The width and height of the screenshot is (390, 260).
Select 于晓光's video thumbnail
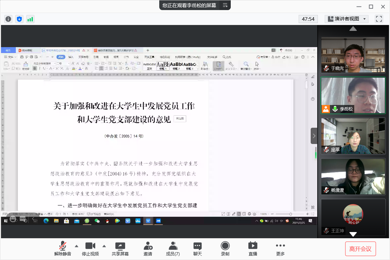pos(353,55)
